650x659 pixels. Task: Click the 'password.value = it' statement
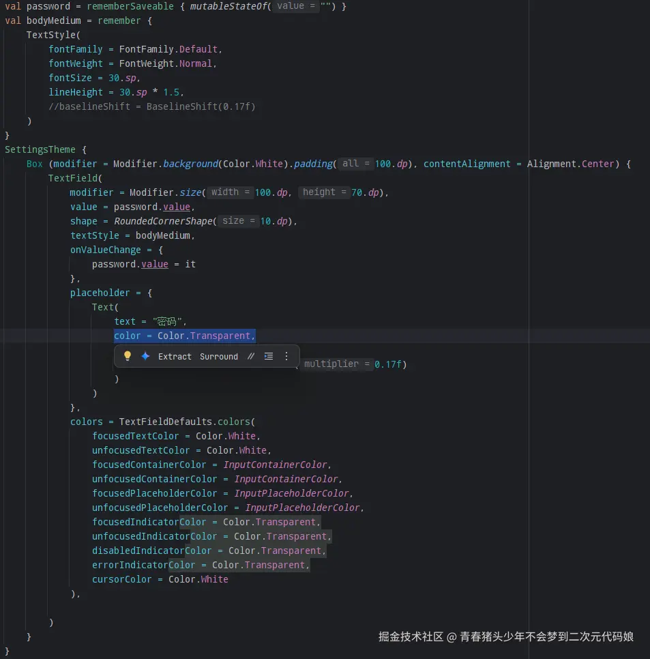[x=144, y=264]
